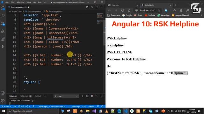This screenshot has width=204, height=114.
Task: Close the HelloWorld browser tab
Action: [x=171, y=5]
